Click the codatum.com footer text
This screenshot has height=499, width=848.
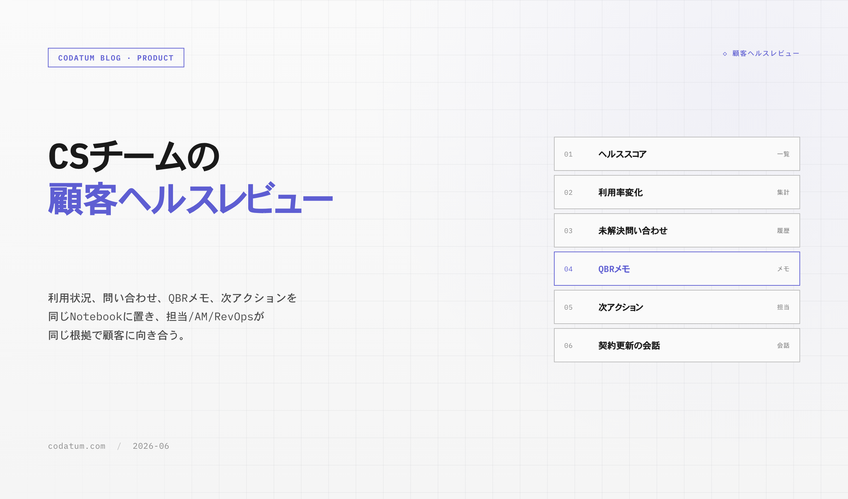(x=77, y=446)
